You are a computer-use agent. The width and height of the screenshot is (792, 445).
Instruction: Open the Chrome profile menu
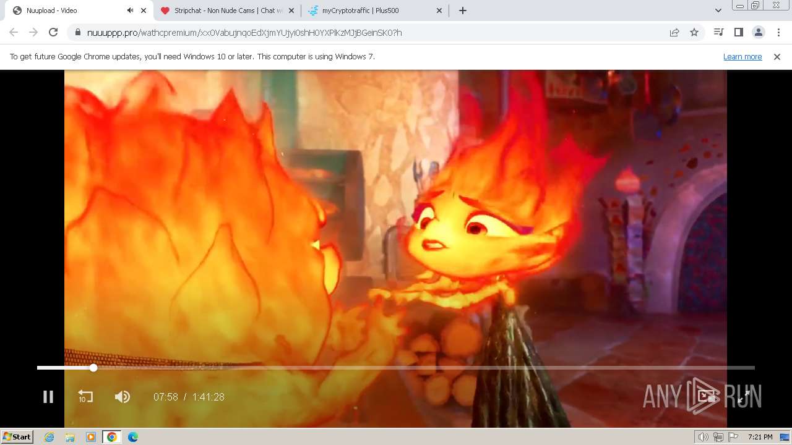click(x=758, y=32)
